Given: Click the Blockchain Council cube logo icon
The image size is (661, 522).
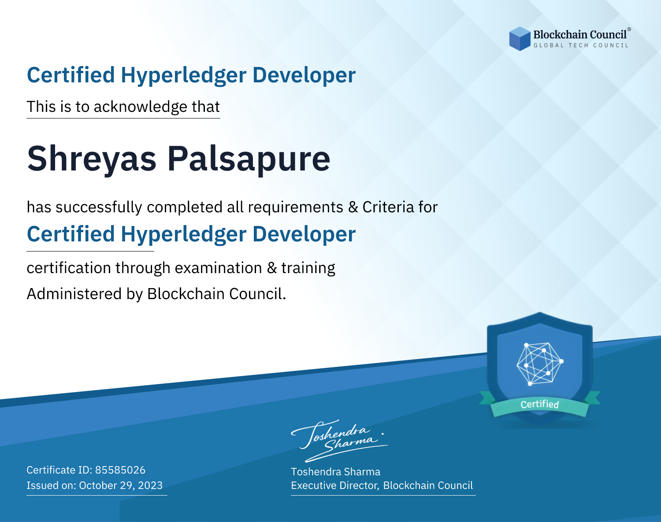Looking at the screenshot, I should [x=520, y=39].
